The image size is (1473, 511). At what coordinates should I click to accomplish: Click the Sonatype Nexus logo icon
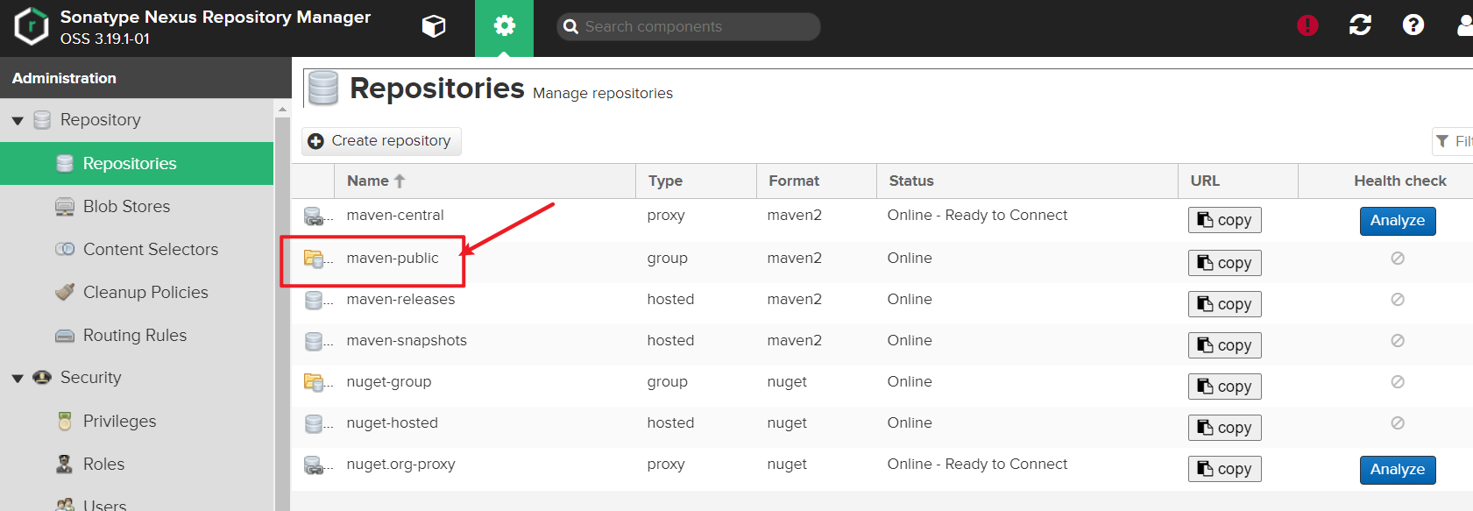tap(32, 26)
